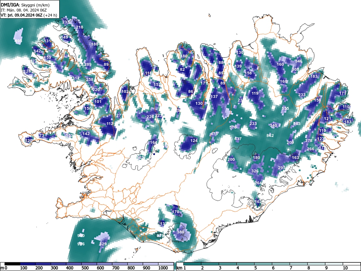
Task: Click the legend label '1000' on the metre scale
Action: pyautogui.click(x=163, y=268)
